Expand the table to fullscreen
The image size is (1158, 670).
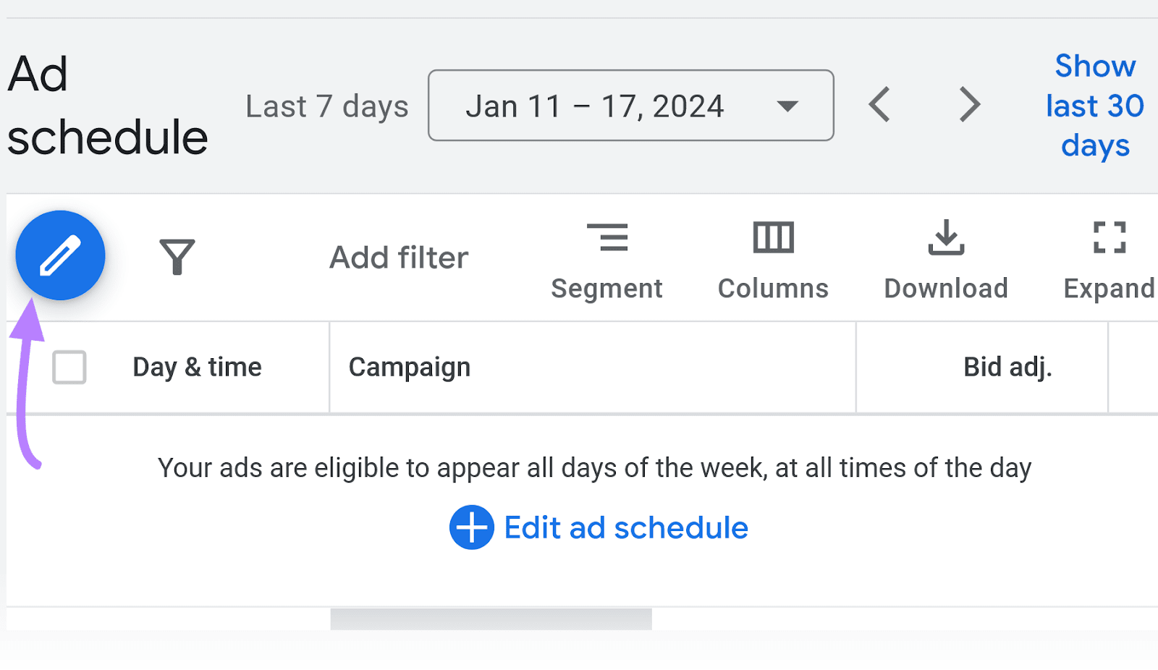pyautogui.click(x=1108, y=236)
